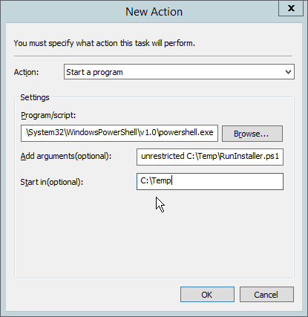Click the Settings group box heading
Screen dimensions: 308x317
pos(35,97)
